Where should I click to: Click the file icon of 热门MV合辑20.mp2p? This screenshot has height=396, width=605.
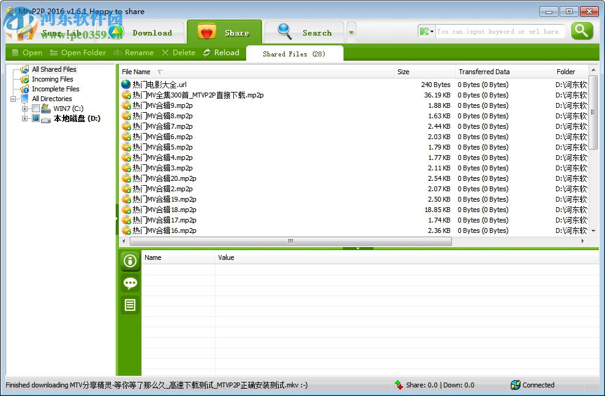click(x=126, y=178)
